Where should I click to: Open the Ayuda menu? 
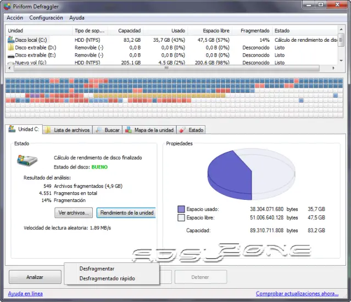[x=77, y=18]
